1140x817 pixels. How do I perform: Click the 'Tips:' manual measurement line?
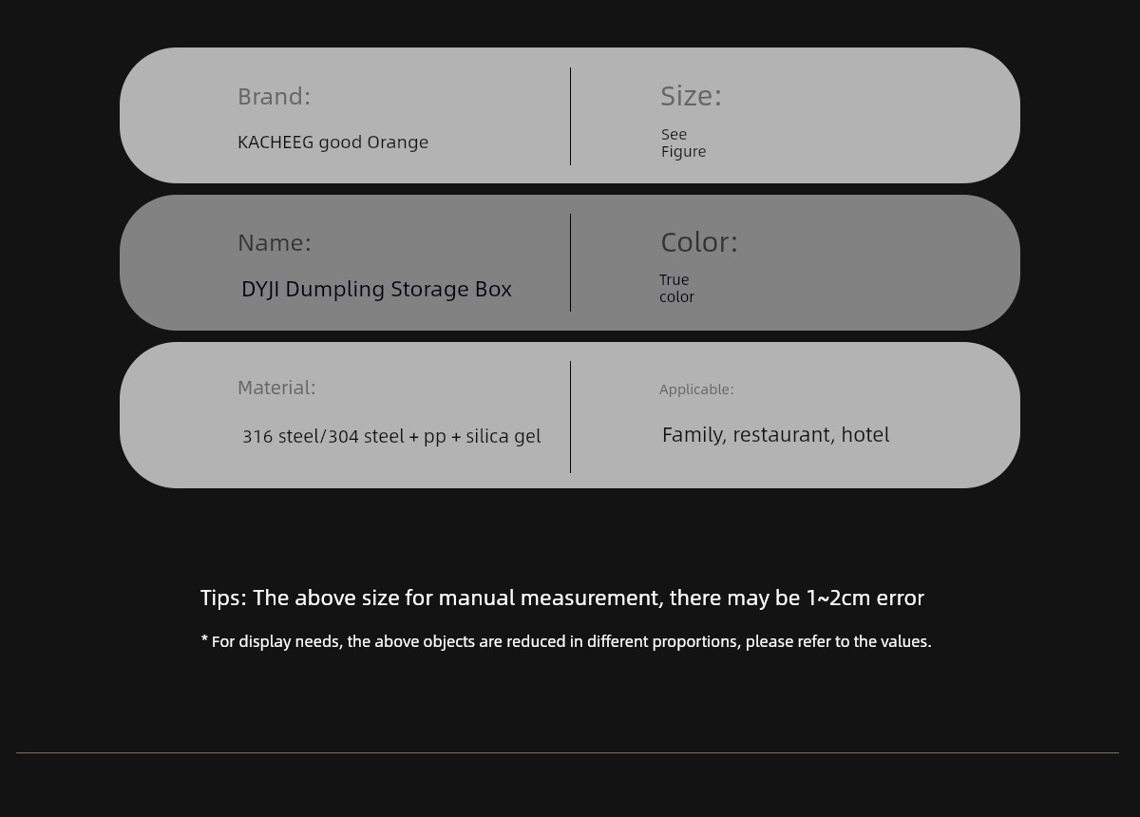[x=561, y=598]
